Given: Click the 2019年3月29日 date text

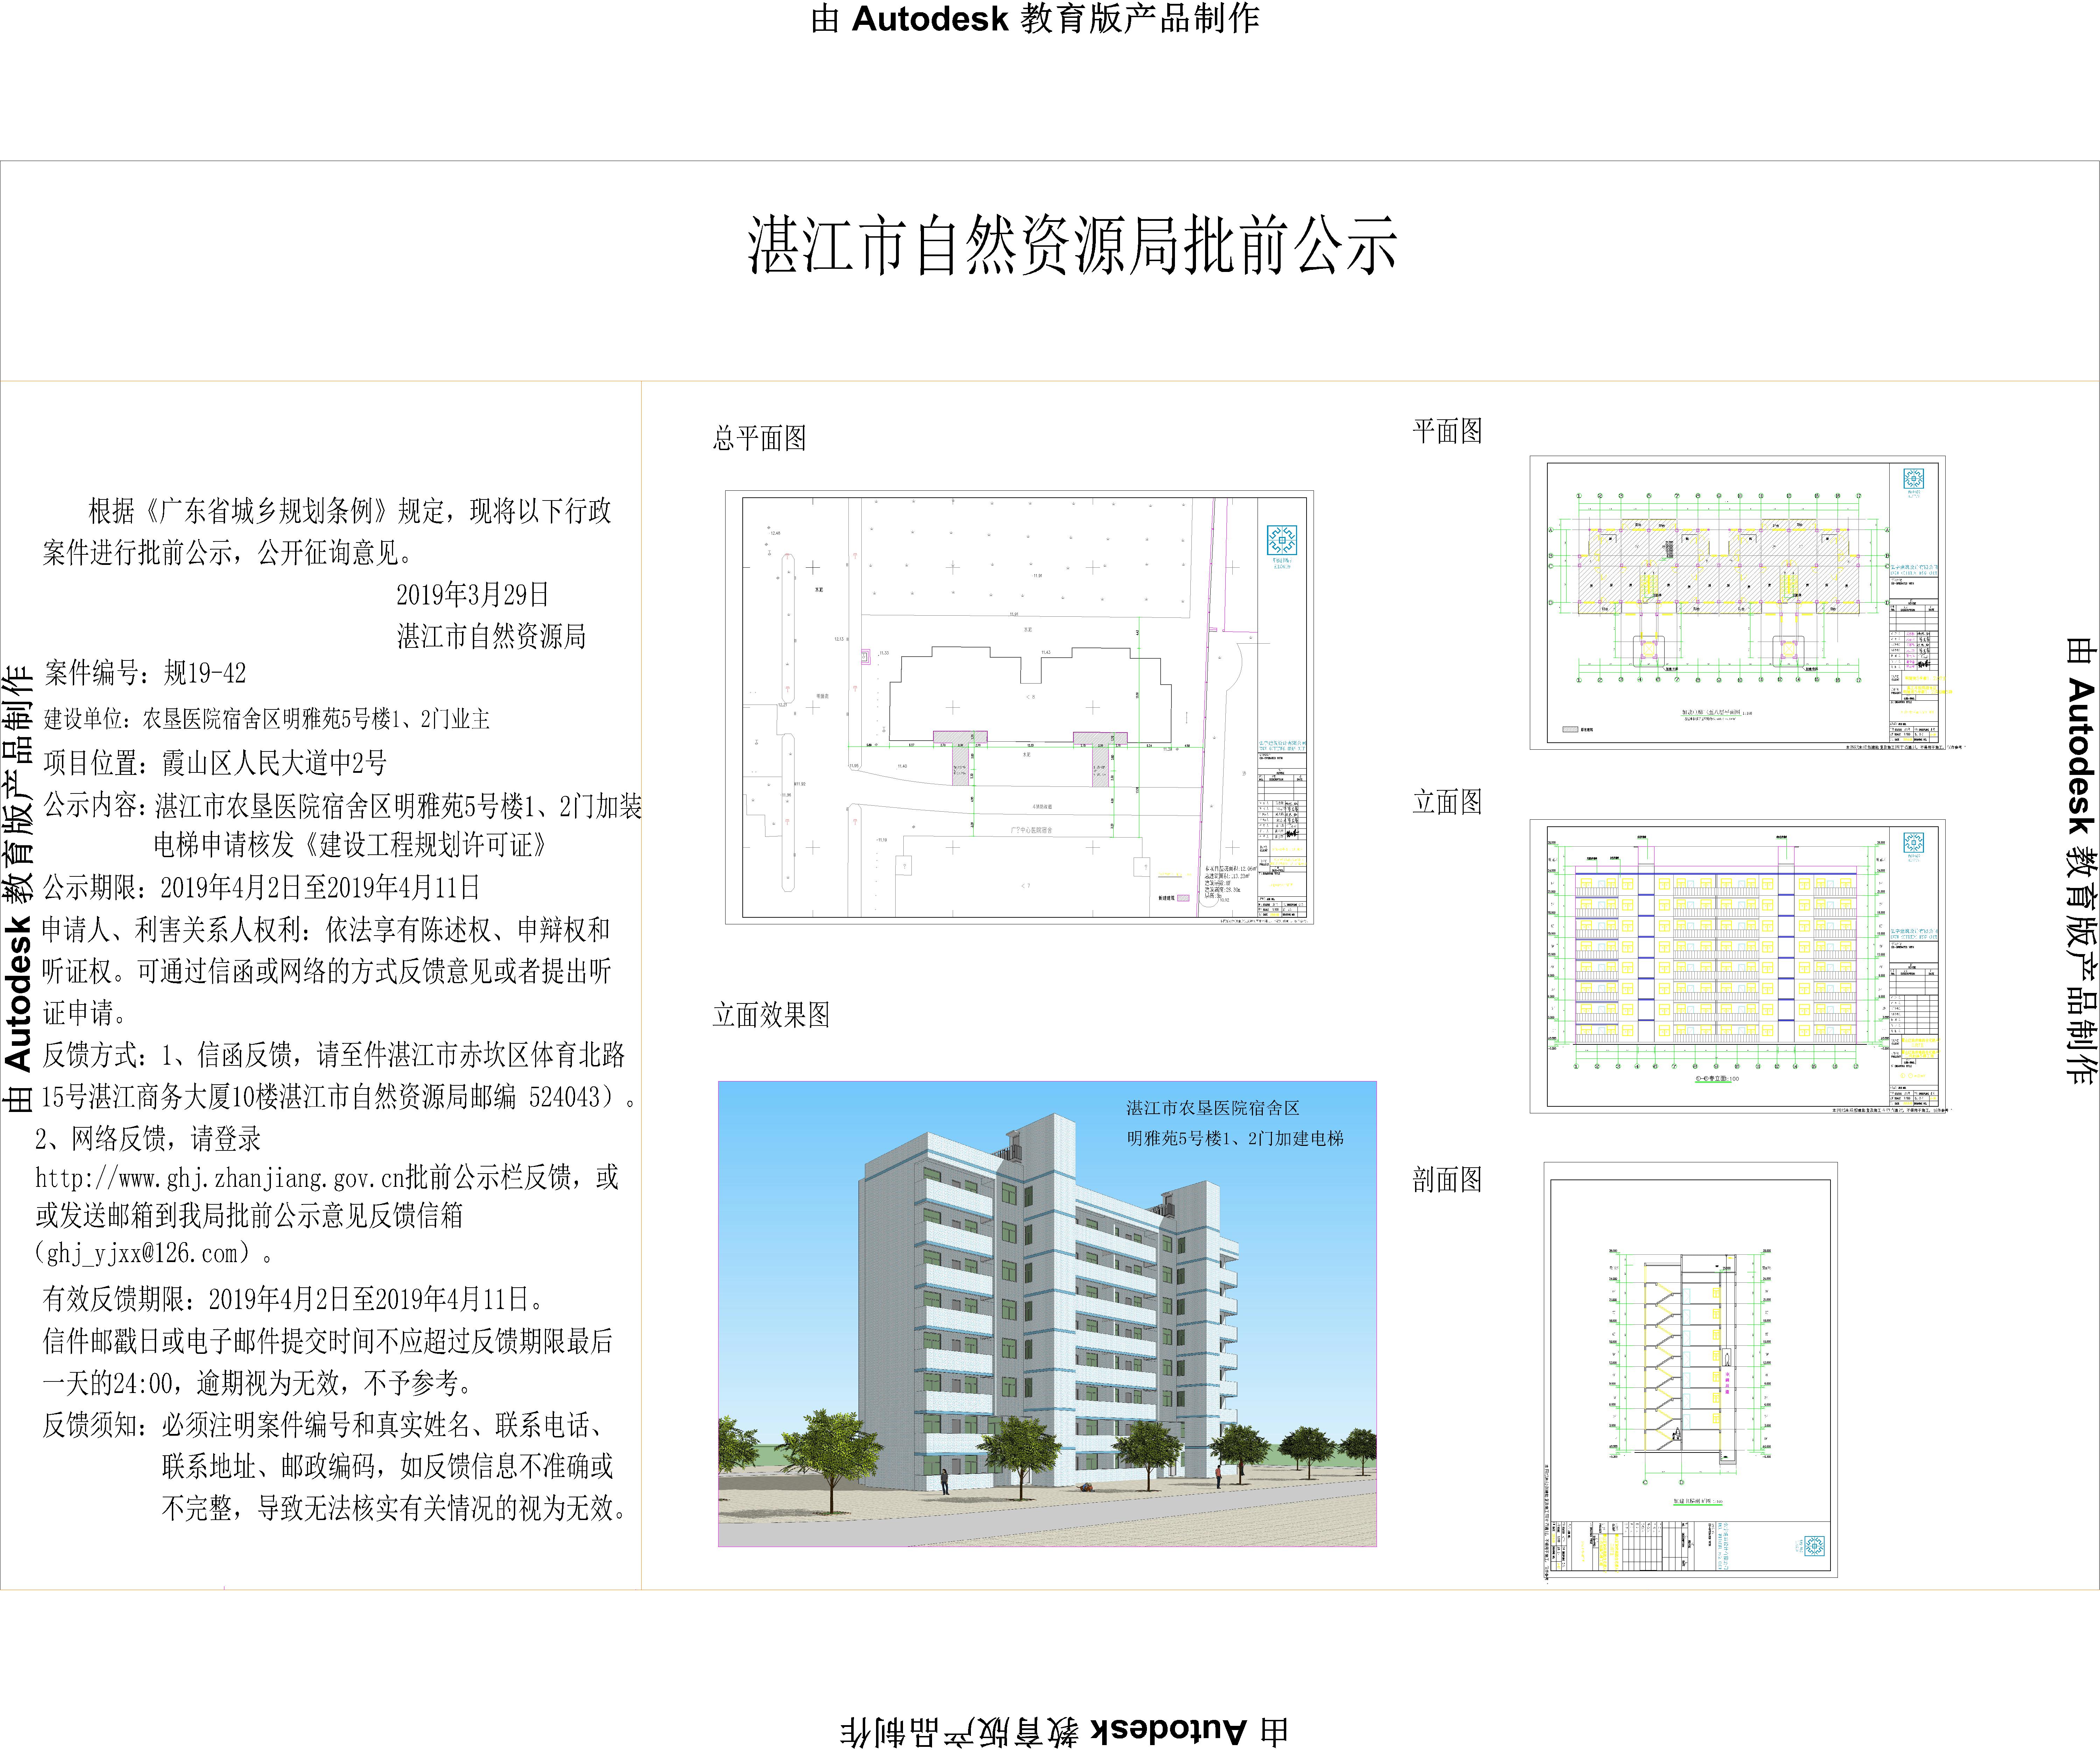Looking at the screenshot, I should point(472,595).
